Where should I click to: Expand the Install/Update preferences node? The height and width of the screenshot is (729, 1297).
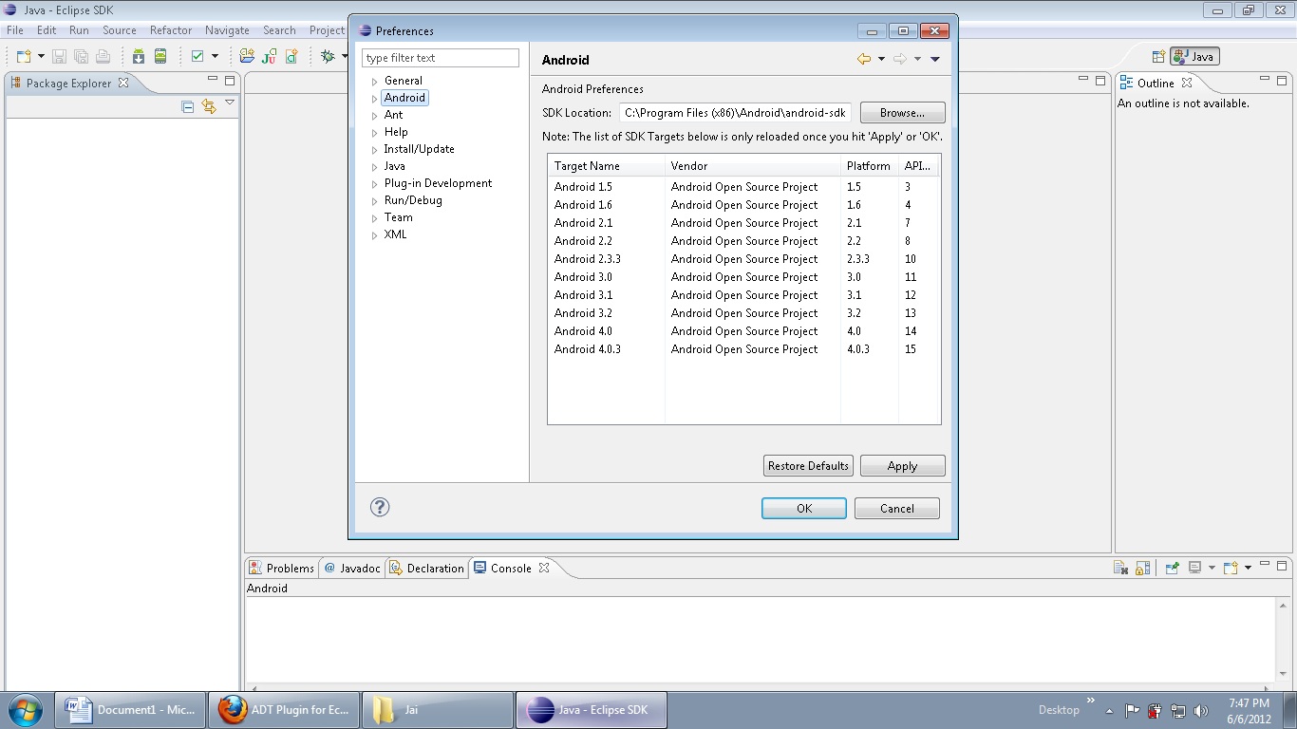(375, 150)
